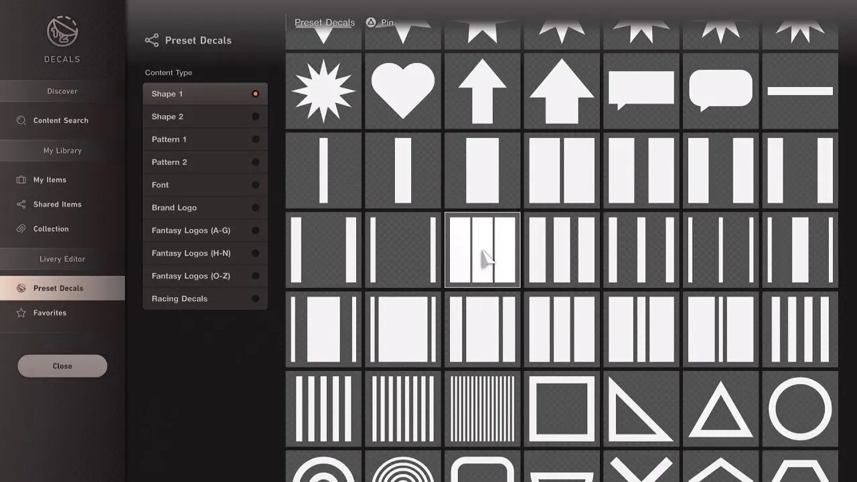Open Shared Items

(x=62, y=204)
